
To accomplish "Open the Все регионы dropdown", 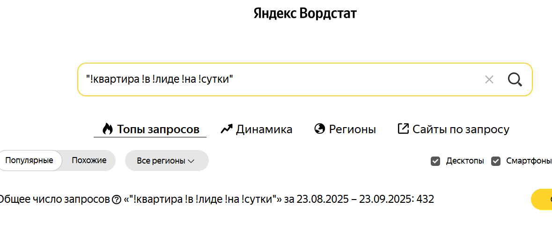I will pyautogui.click(x=166, y=161).
